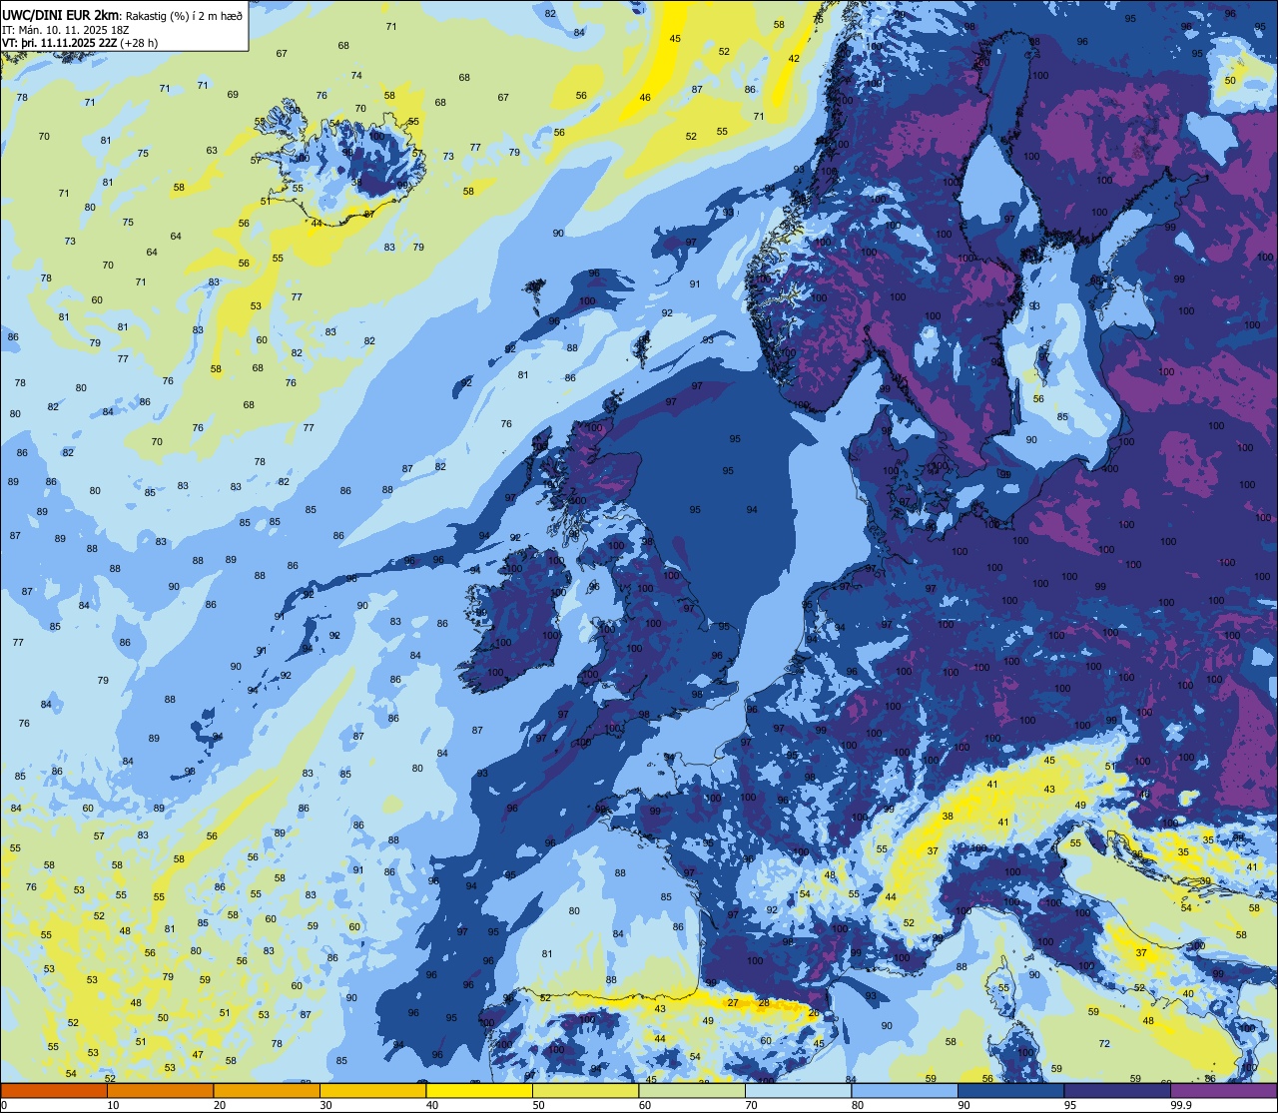Viewport: 1278px width, 1113px height.
Task: Click the 10–20% orange legend swatch
Action: point(160,1090)
